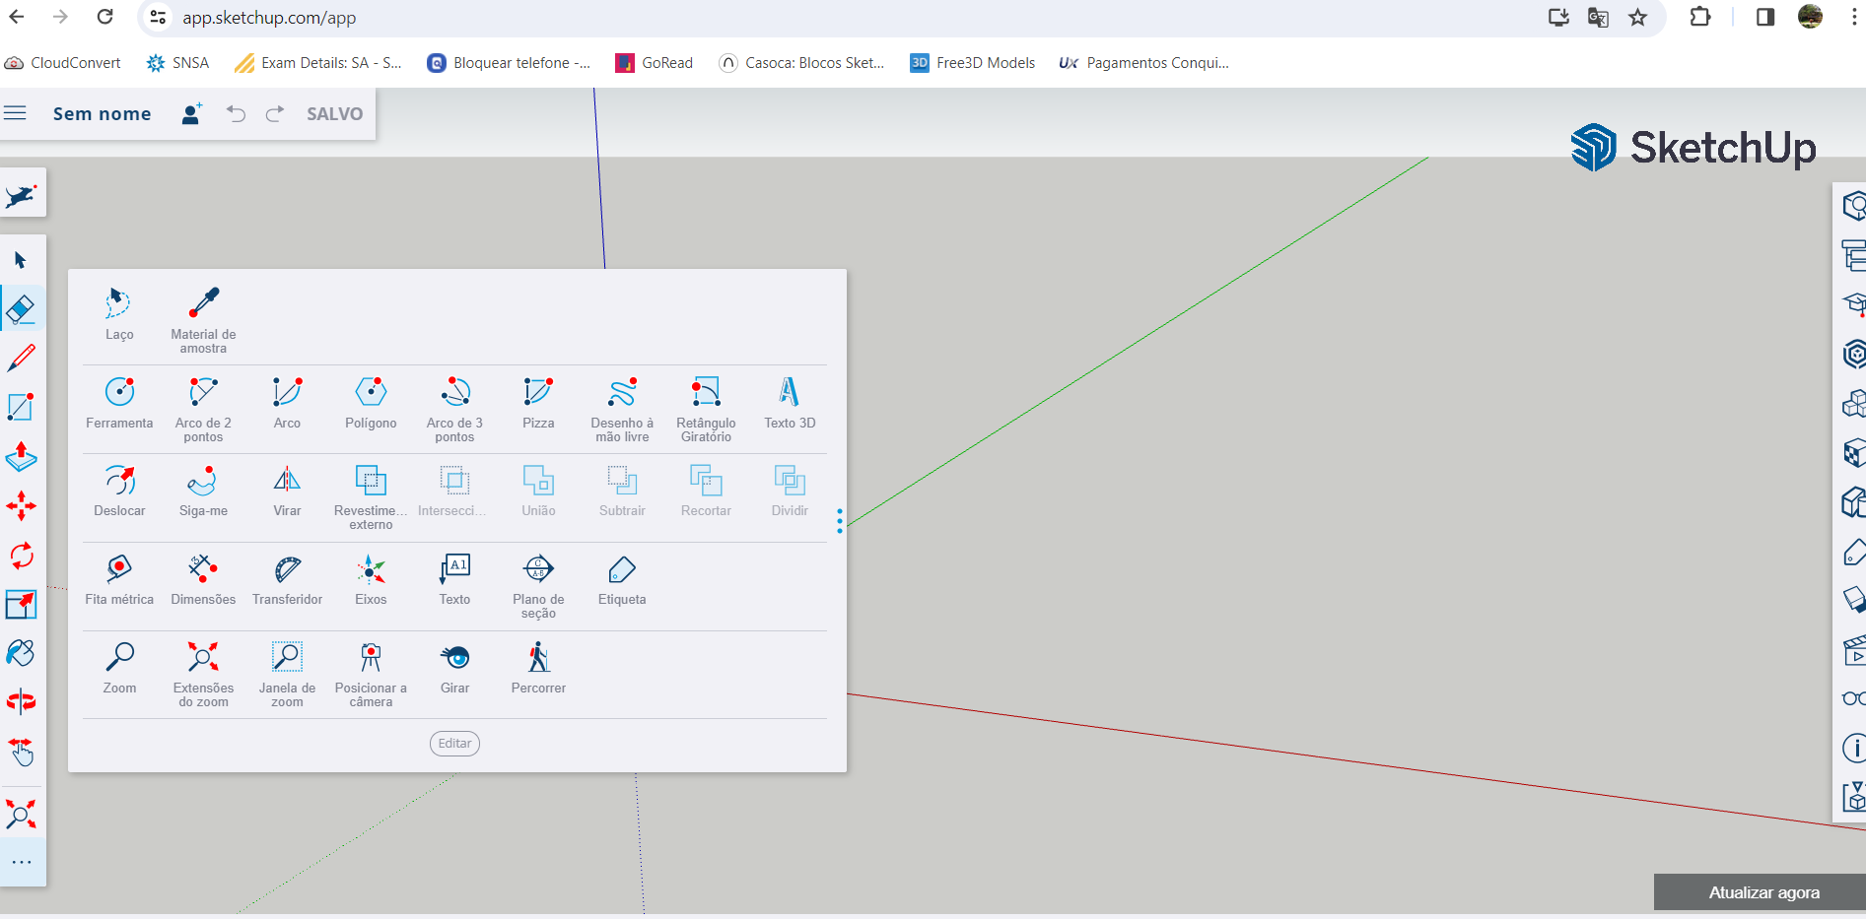Select the Virar flip tool
This screenshot has height=919, width=1866.
287,491
